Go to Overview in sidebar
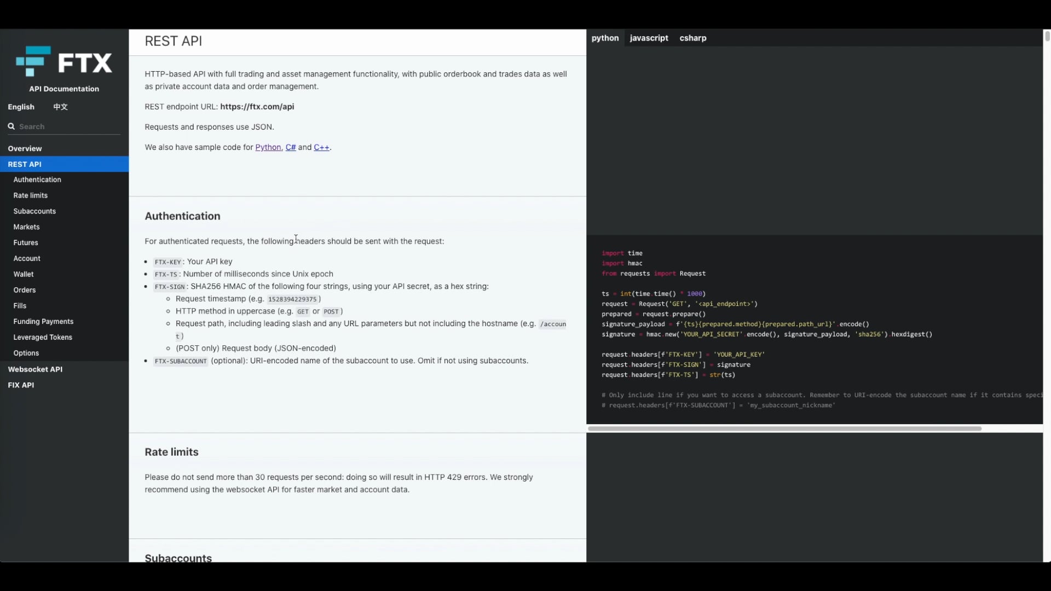The image size is (1051, 591). (25, 149)
